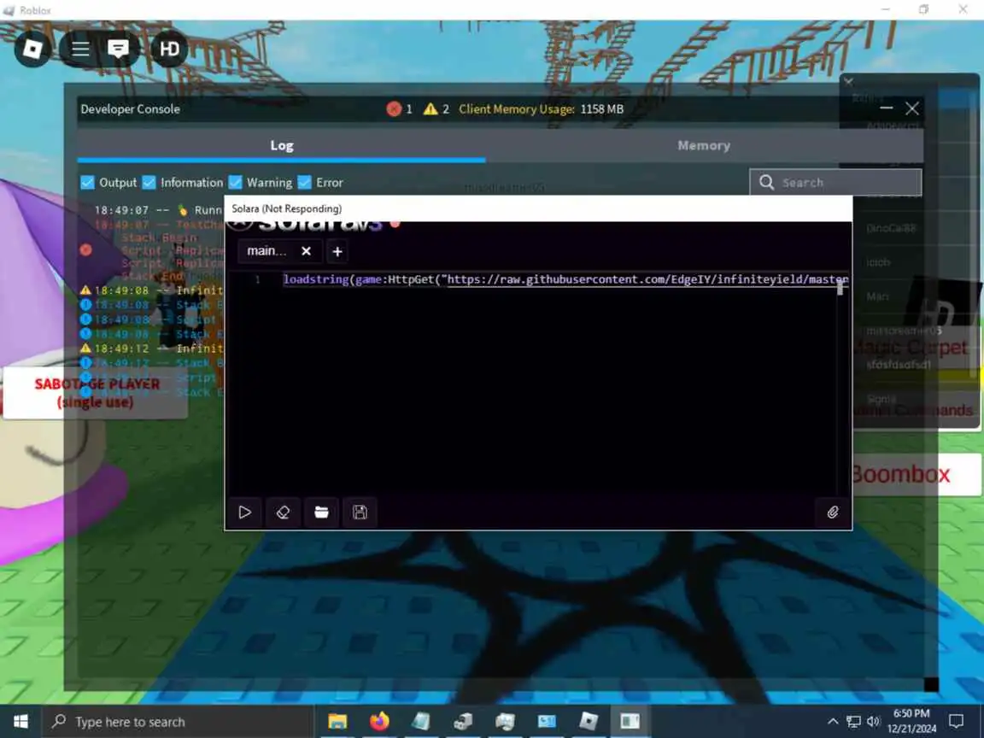The height and width of the screenshot is (738, 984).
Task: Open the hamburger menu in Roblox
Action: point(80,49)
